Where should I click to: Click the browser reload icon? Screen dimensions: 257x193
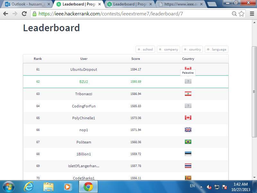coord(24,14)
